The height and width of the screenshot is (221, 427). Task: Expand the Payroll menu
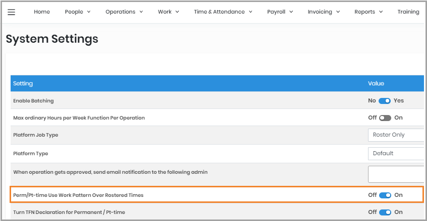point(280,12)
